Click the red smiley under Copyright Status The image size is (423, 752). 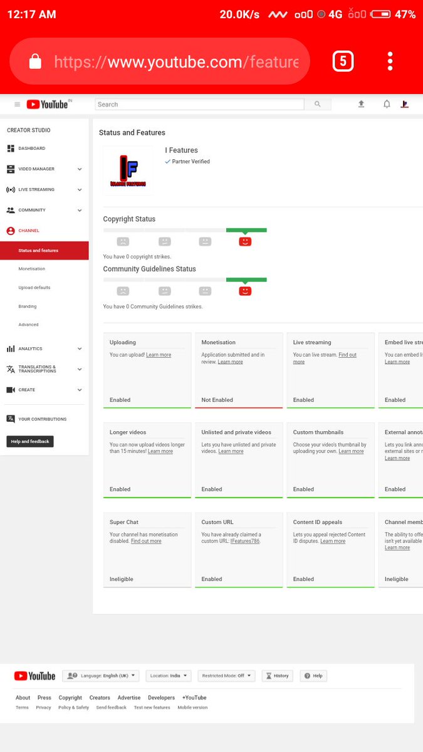pyautogui.click(x=245, y=241)
